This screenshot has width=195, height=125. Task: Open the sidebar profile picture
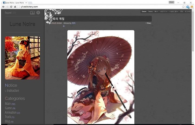[x=22, y=58]
